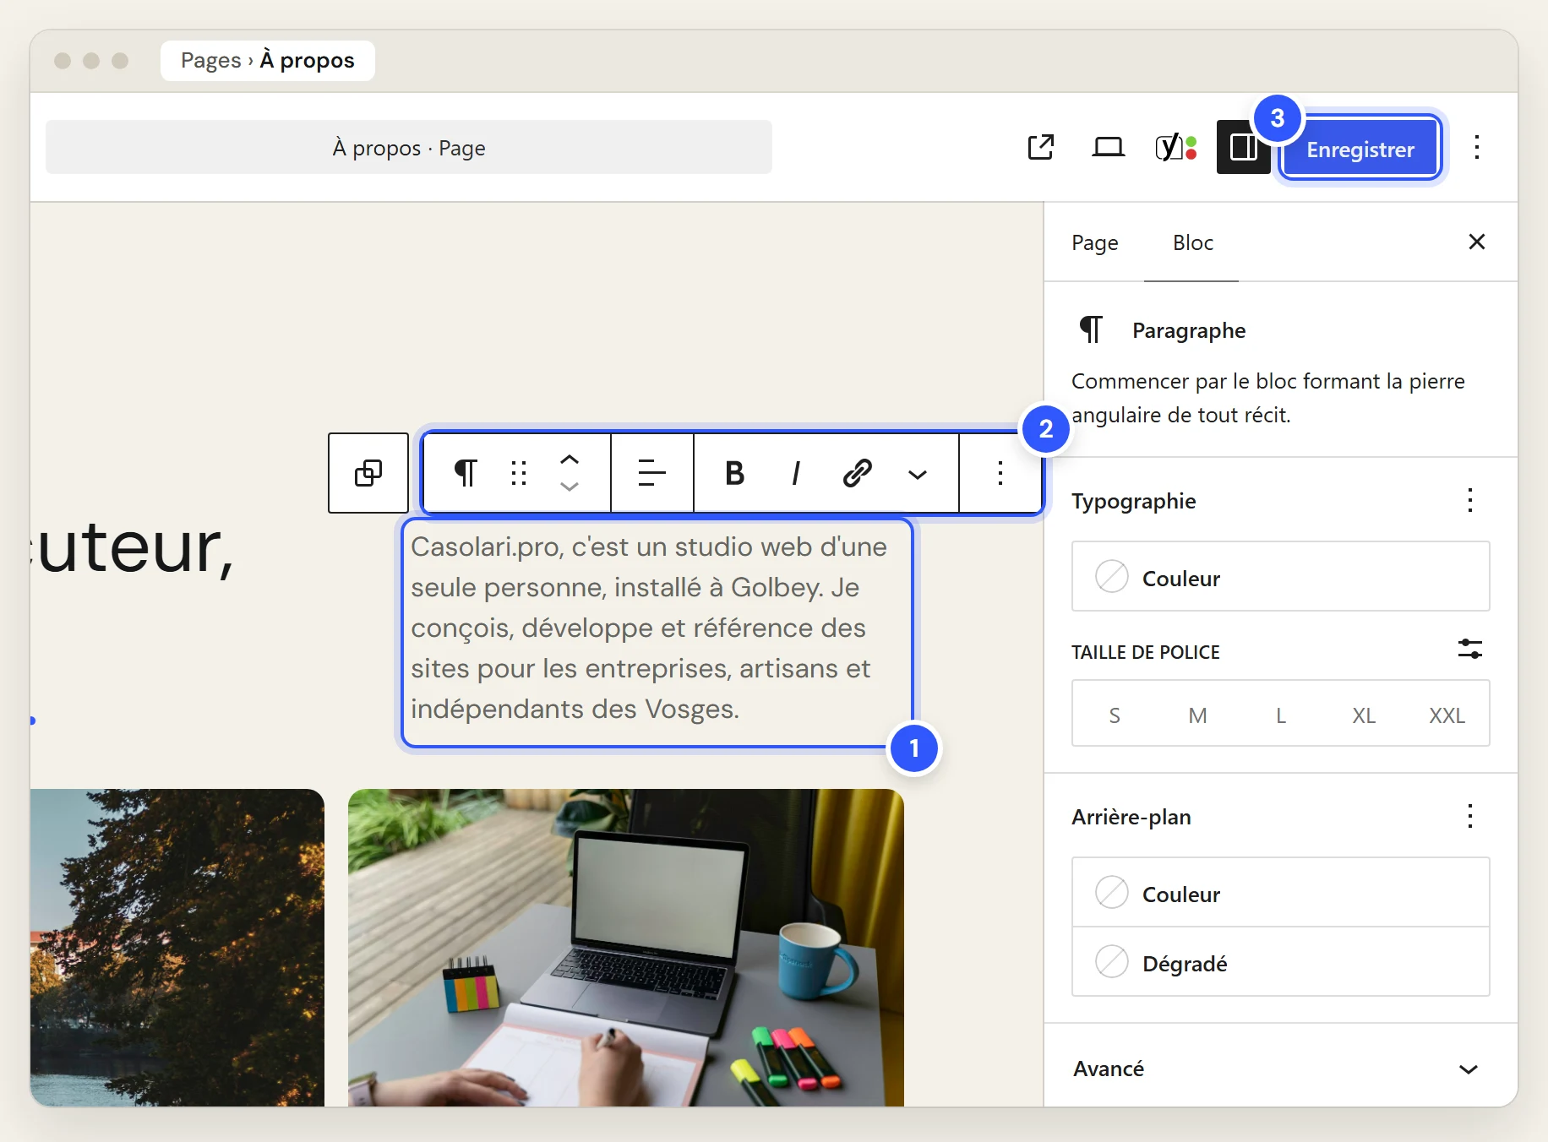Switch to the Bloc tab
The width and height of the screenshot is (1548, 1142).
pos(1192,243)
